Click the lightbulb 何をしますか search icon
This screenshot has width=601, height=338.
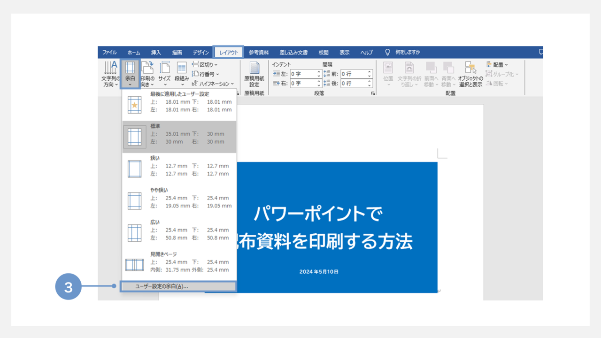coord(388,52)
